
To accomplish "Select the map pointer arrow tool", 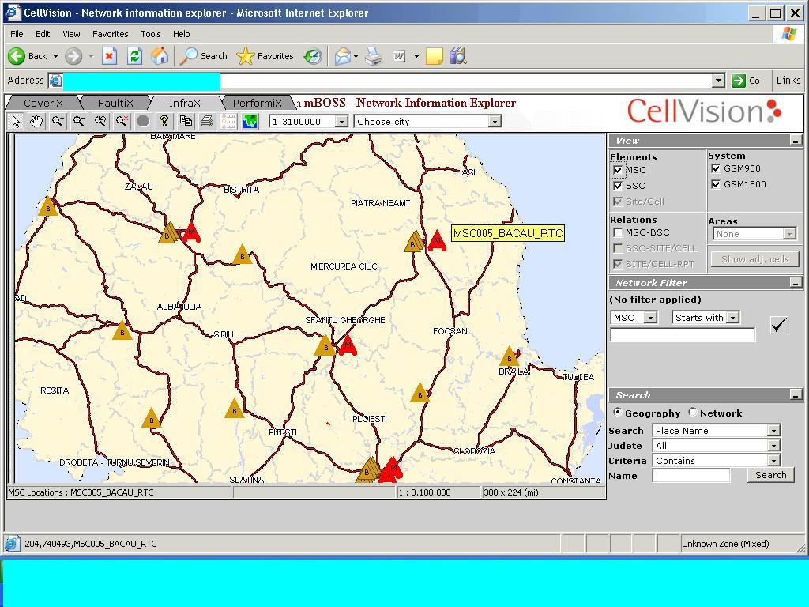I will tap(16, 121).
